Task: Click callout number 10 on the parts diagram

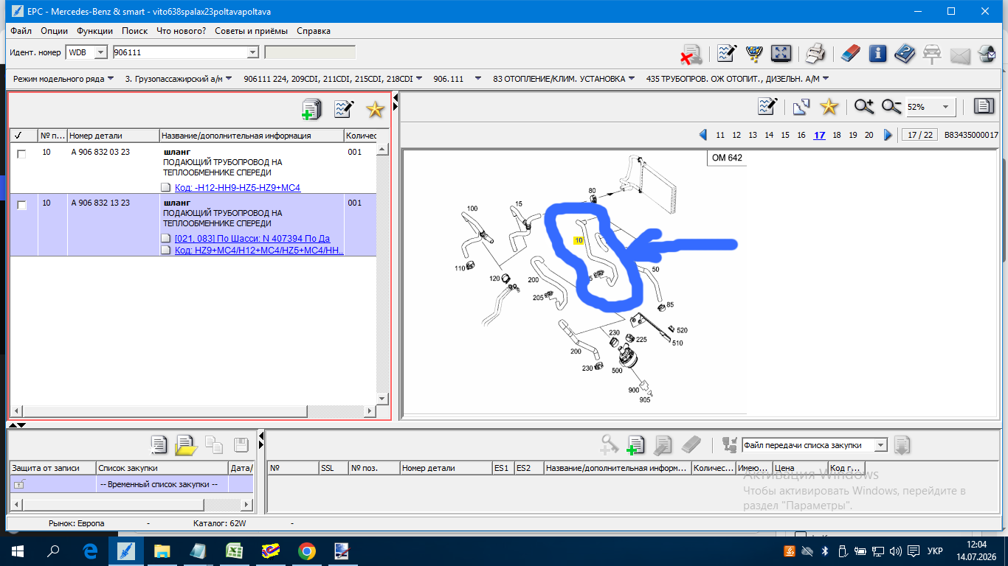Action: point(579,240)
